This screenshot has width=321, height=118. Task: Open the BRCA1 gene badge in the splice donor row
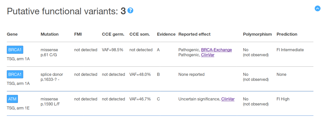[15, 75]
